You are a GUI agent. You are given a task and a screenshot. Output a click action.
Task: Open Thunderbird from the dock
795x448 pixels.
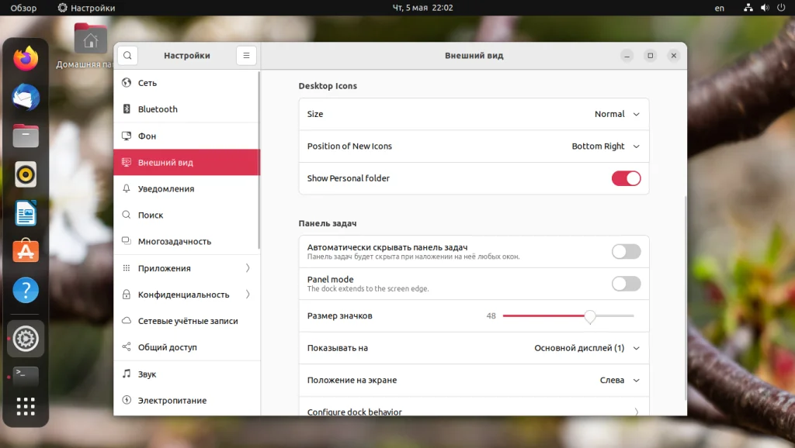click(26, 97)
